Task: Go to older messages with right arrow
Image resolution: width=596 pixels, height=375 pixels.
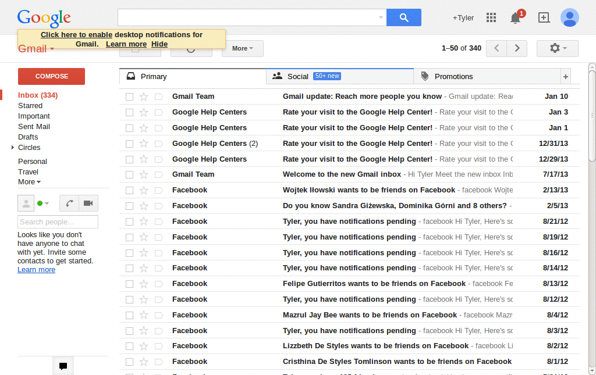Action: (x=517, y=48)
